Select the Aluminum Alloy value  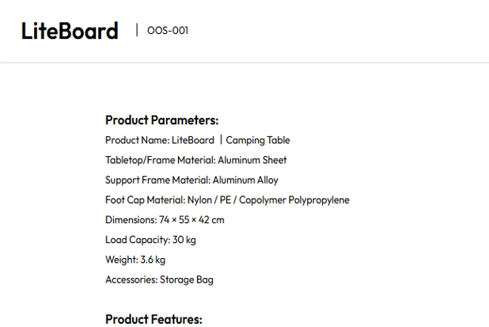[245, 180]
